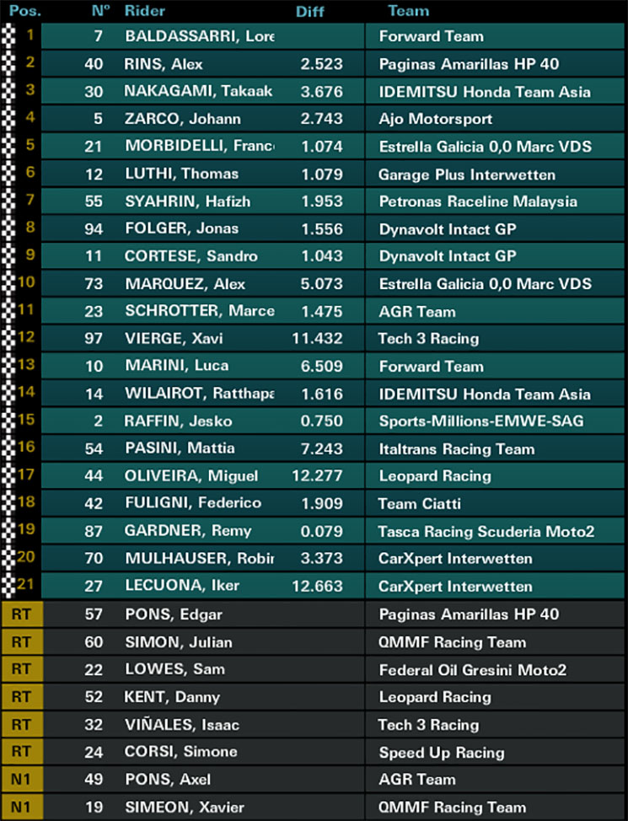Click SIMEON, Xavier rider name

pos(185,807)
